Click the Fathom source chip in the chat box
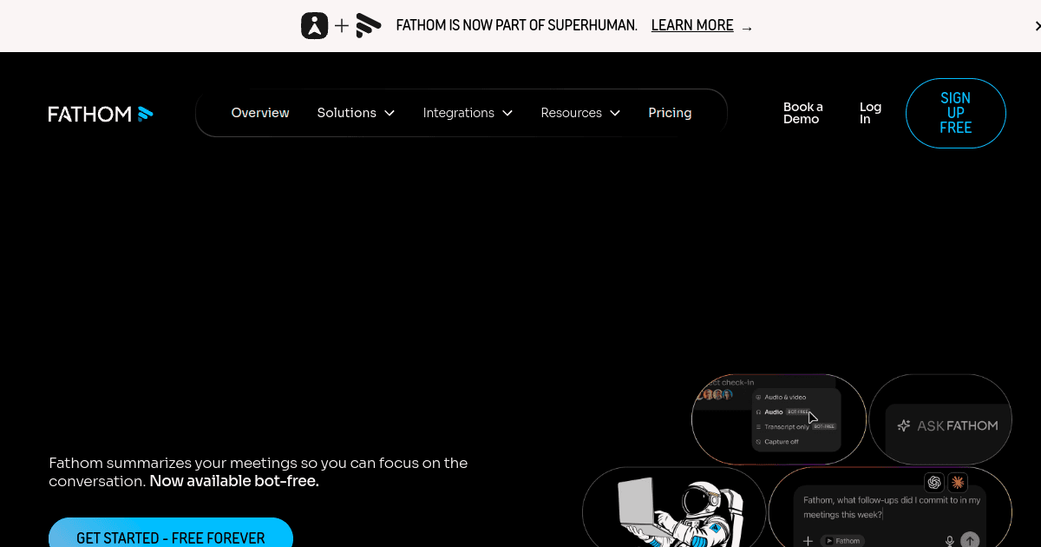The width and height of the screenshot is (1041, 547). (842, 541)
